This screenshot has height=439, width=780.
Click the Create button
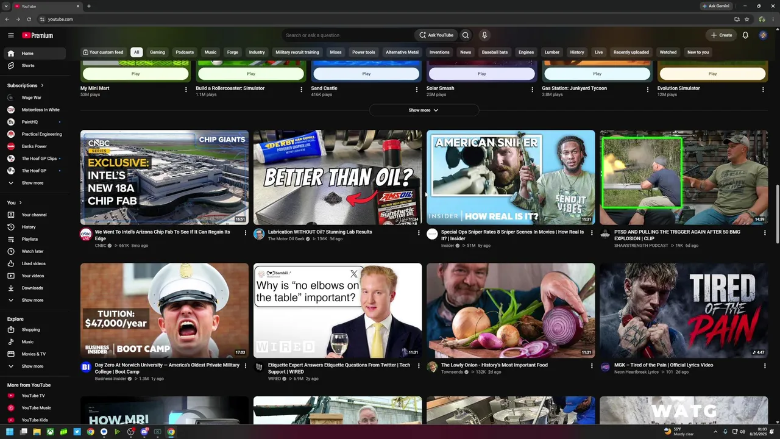click(721, 35)
